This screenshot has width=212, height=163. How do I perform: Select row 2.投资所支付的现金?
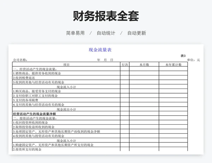point(100,149)
